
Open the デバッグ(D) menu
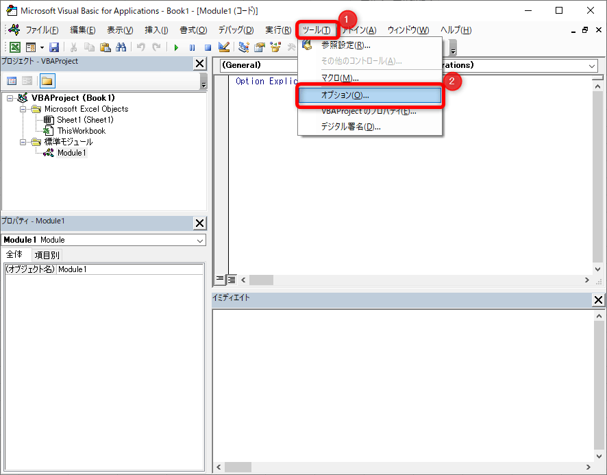coord(236,30)
